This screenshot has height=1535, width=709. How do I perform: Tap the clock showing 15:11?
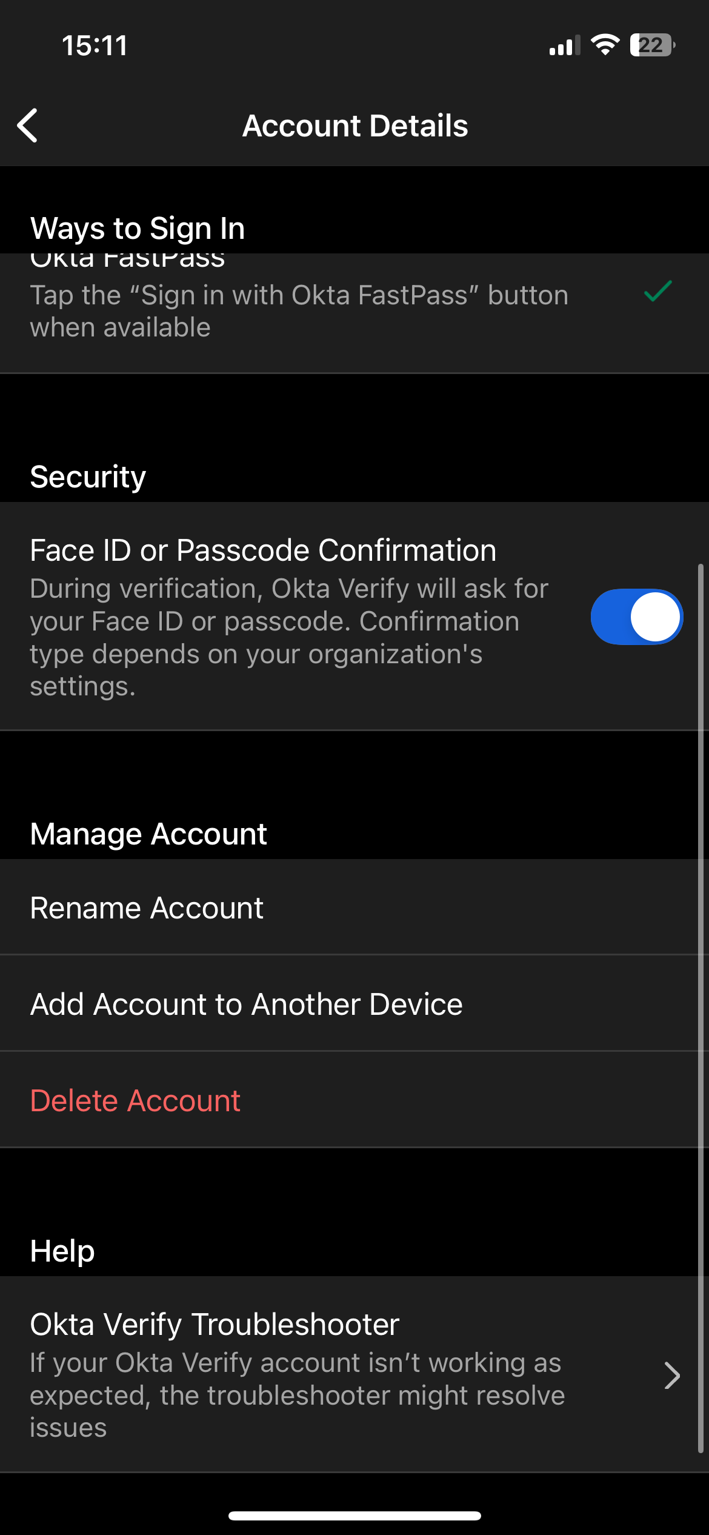click(x=95, y=45)
